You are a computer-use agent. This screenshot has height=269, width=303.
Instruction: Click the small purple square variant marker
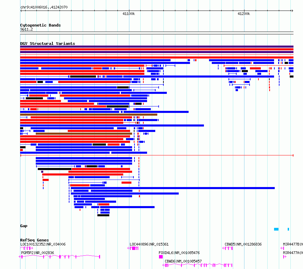coord(42,172)
